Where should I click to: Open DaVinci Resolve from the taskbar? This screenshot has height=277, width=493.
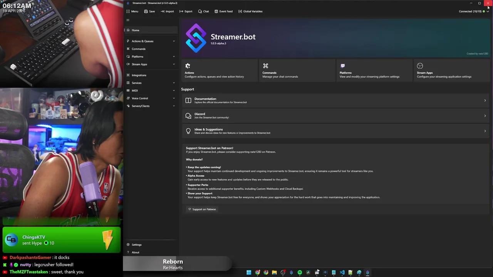tap(308, 272)
